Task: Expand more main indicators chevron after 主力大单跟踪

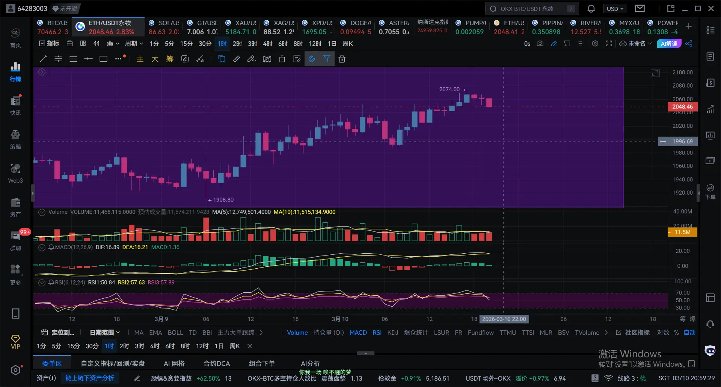Action: (x=261, y=333)
